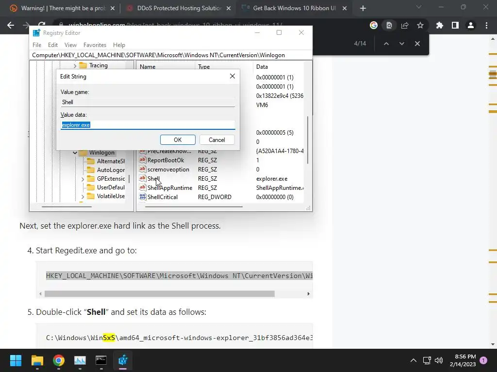Expand the Tracing tree folder
This screenshot has width=497, height=372.
click(x=75, y=66)
